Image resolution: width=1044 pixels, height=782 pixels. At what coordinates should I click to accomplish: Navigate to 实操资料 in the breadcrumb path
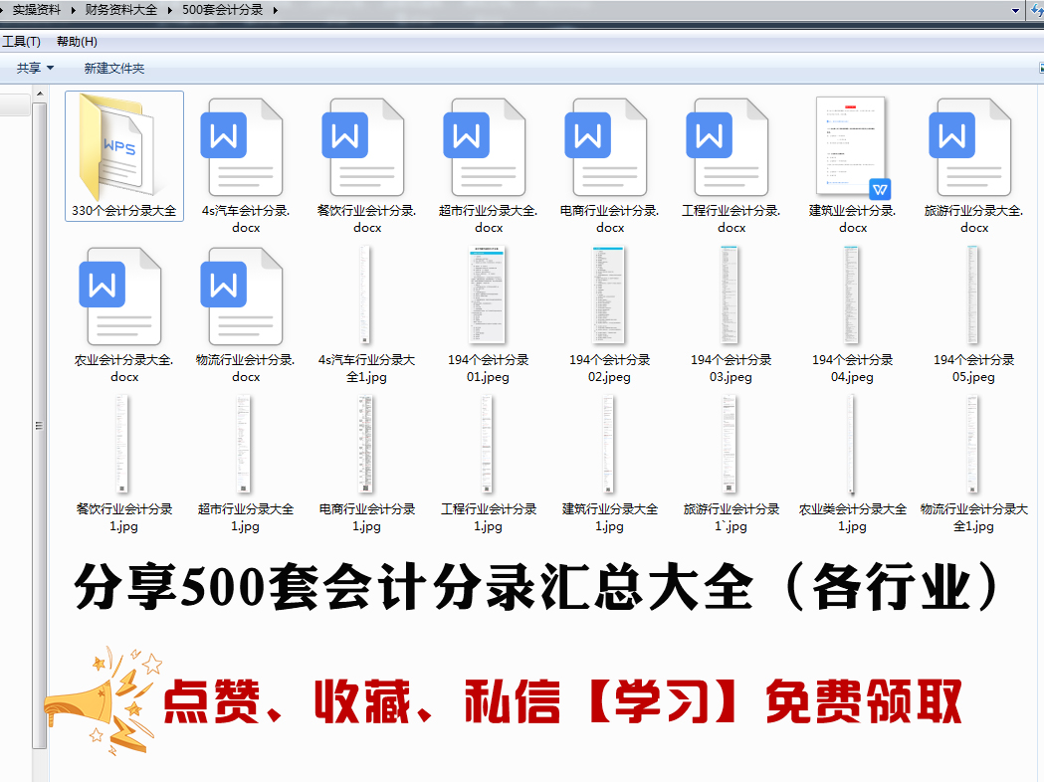click(38, 10)
